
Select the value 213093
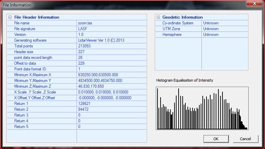click(x=84, y=46)
